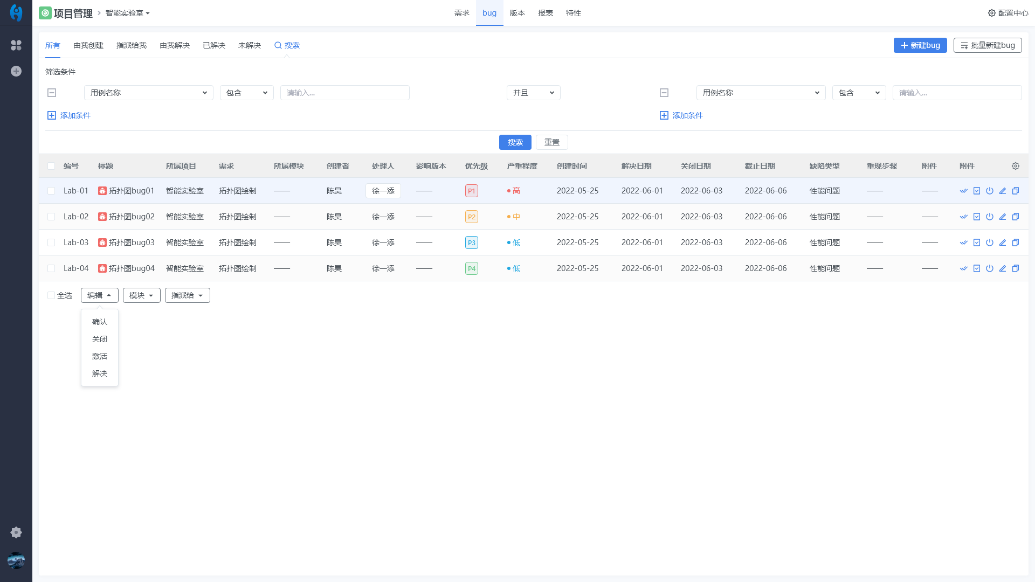Image resolution: width=1035 pixels, height=582 pixels.
Task: Check the Lab-04 row checkbox
Action: click(x=51, y=268)
